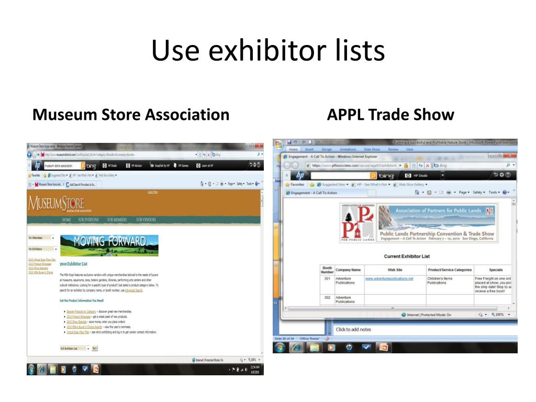Click the refresh icon in Museum Store address bar

tap(204, 155)
